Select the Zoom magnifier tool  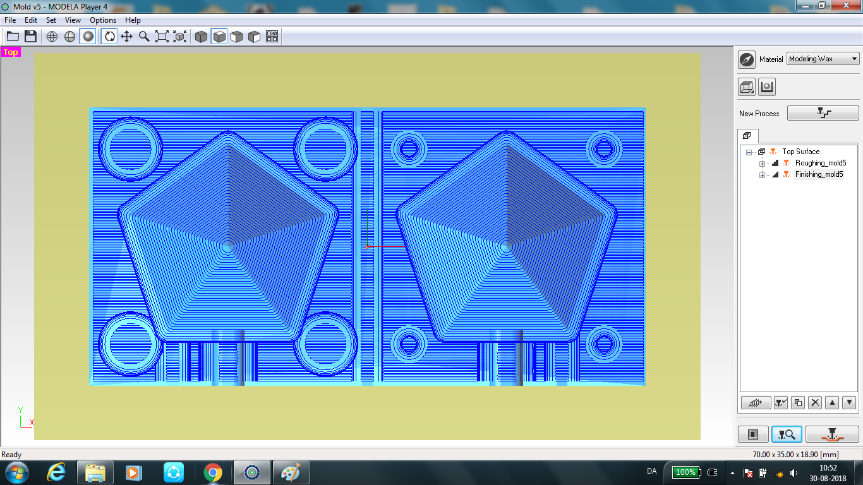coord(145,37)
